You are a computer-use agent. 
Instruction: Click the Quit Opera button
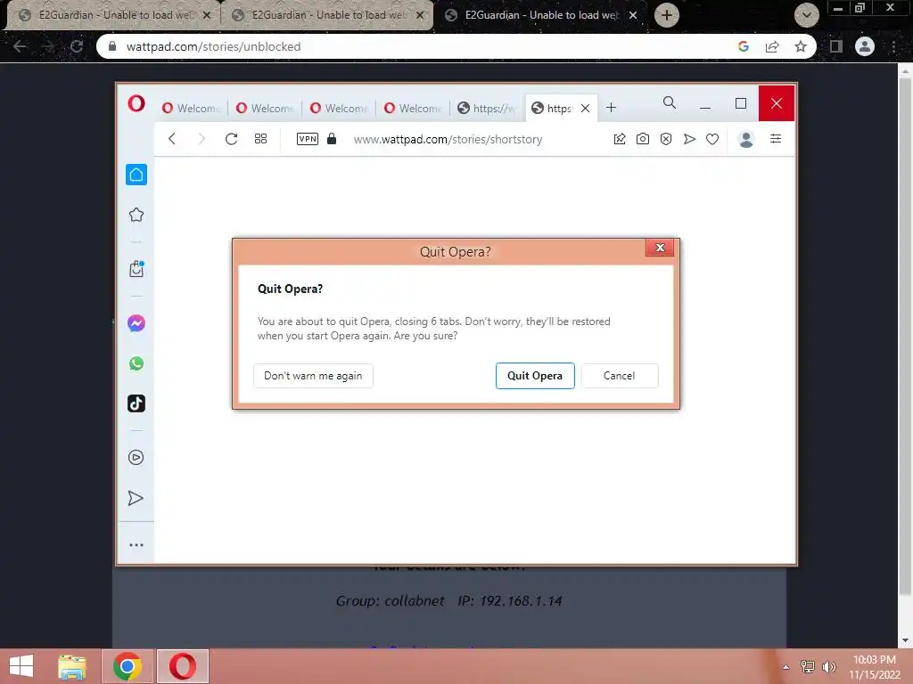pyautogui.click(x=535, y=376)
